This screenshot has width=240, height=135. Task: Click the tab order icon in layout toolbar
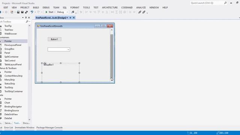pos(139,12)
